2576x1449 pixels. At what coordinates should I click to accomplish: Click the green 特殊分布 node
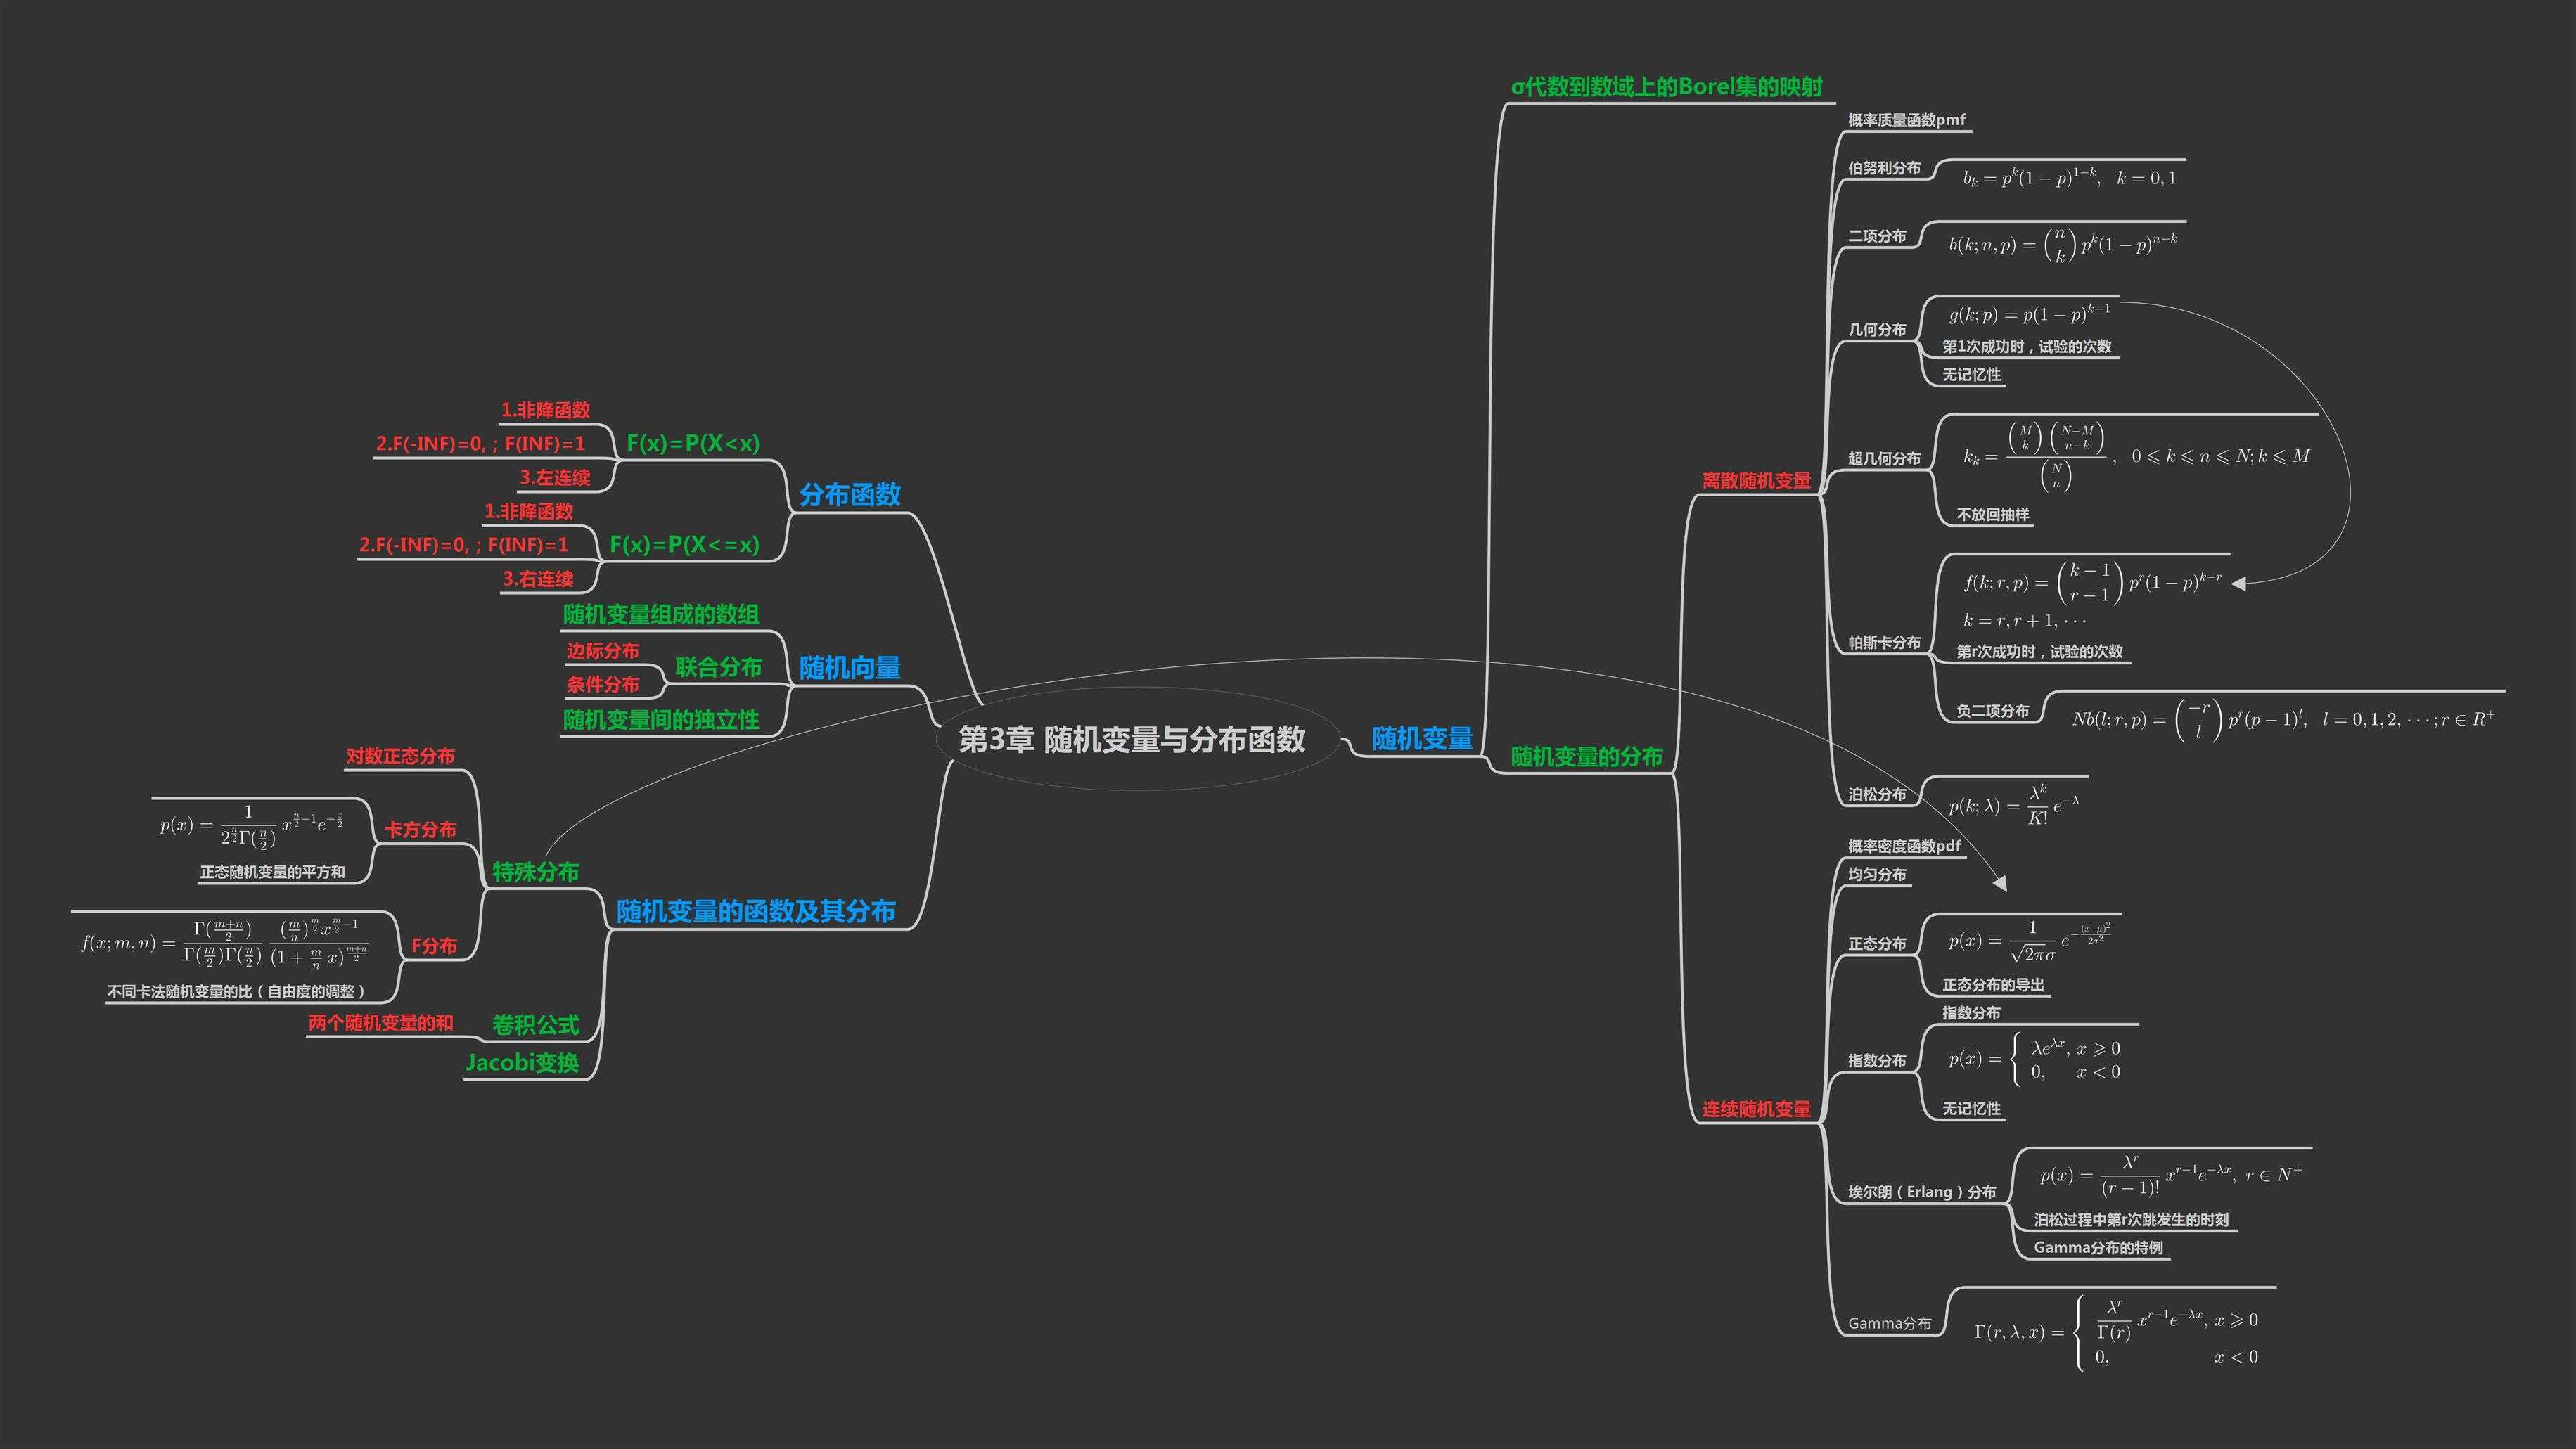point(536,872)
